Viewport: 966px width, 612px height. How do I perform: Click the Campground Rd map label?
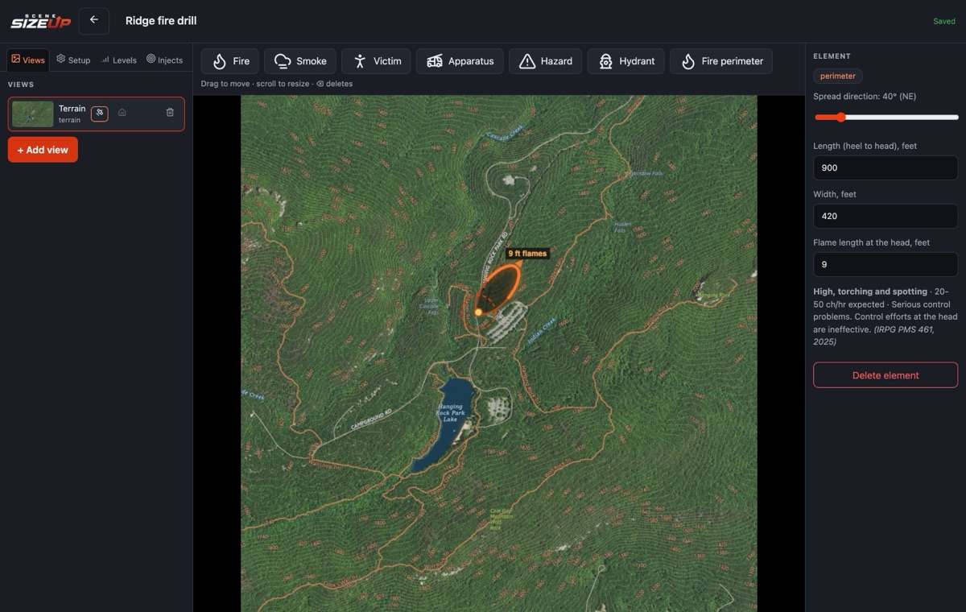(x=372, y=420)
